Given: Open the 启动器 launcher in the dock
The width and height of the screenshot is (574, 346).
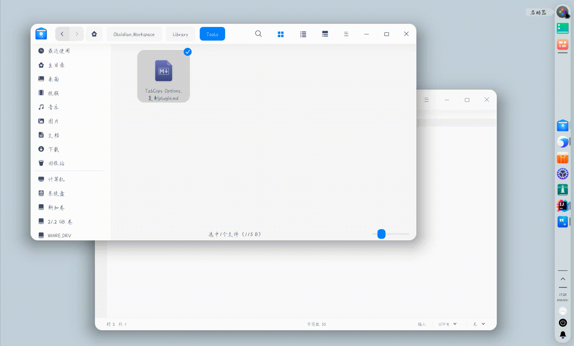Looking at the screenshot, I should 562,12.
